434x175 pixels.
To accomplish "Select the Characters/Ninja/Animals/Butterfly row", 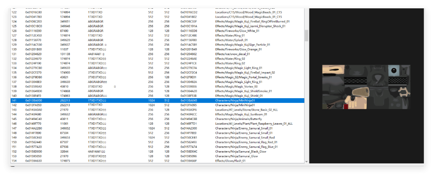I will coord(157,119).
